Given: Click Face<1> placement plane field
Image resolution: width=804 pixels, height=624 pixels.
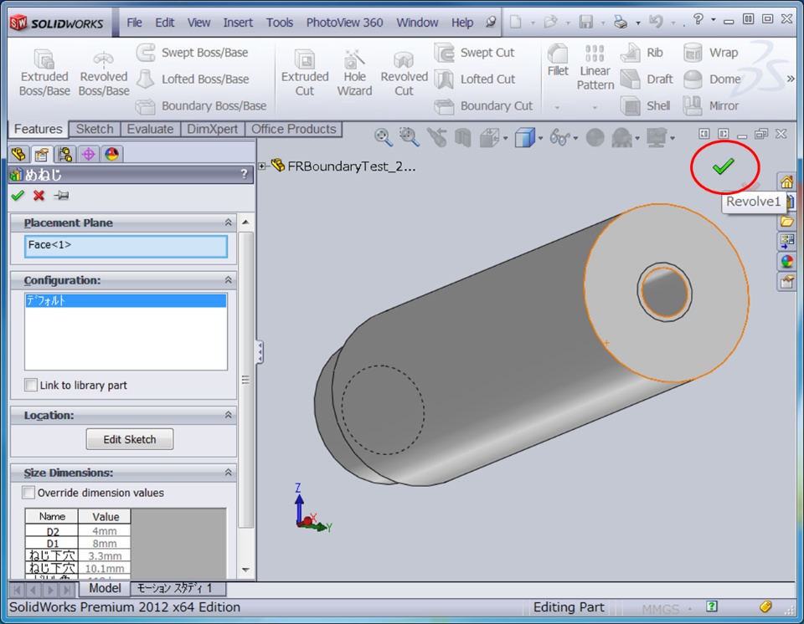Looking at the screenshot, I should click(x=126, y=246).
